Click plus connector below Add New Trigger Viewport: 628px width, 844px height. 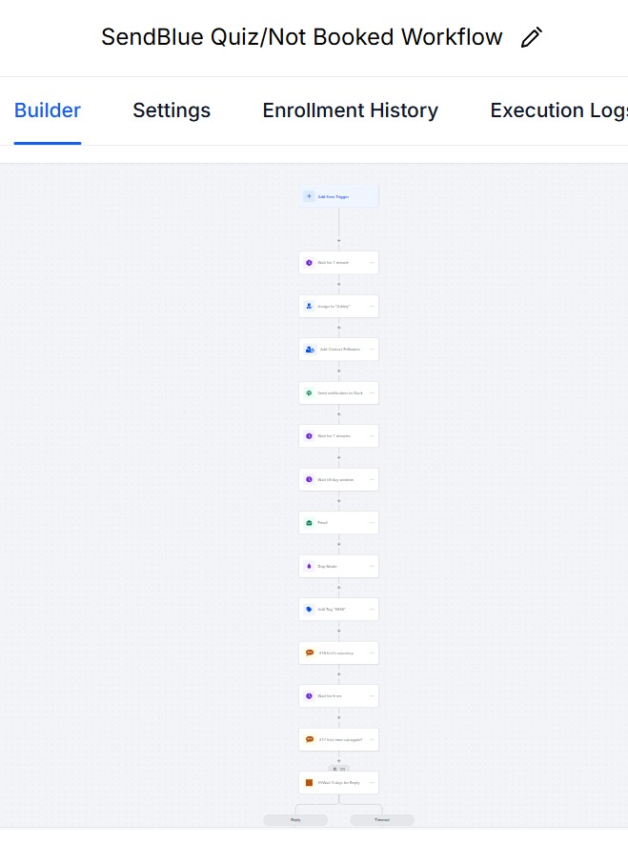[339, 240]
